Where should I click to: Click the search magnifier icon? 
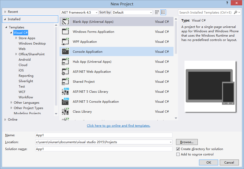click(x=236, y=12)
